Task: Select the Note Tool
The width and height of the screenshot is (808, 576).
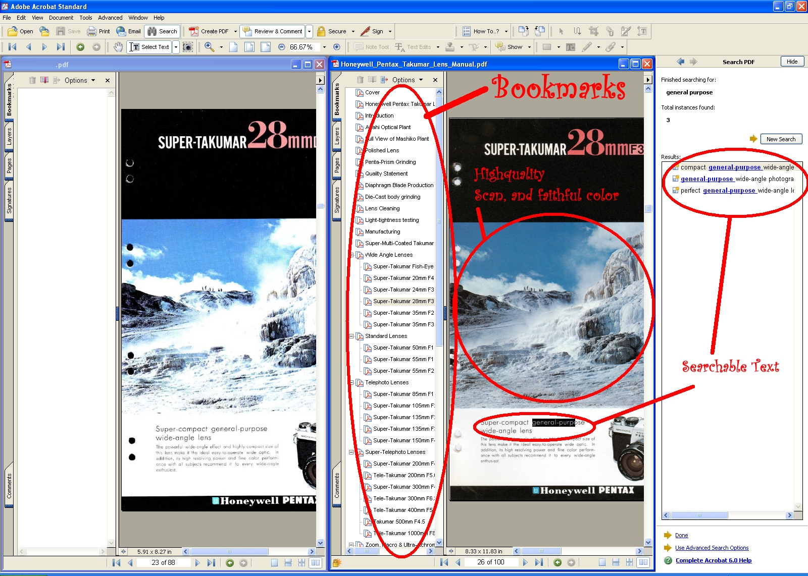Action: click(x=371, y=47)
